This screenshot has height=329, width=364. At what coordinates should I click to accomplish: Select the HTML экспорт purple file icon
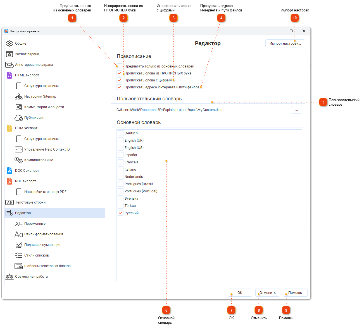[9, 75]
